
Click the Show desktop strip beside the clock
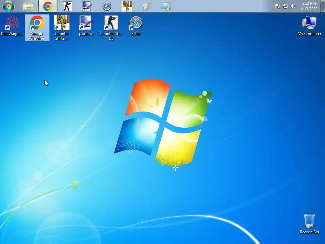(322, 6)
